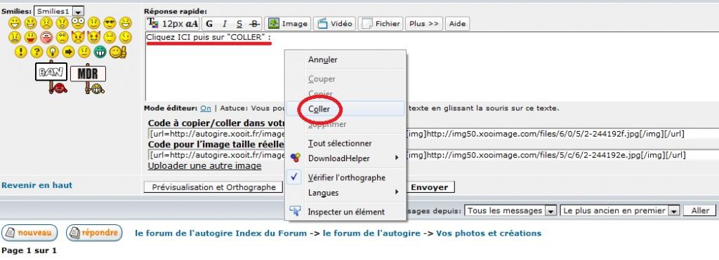
Task: Insert the BAN sign smiley
Action: (x=52, y=78)
